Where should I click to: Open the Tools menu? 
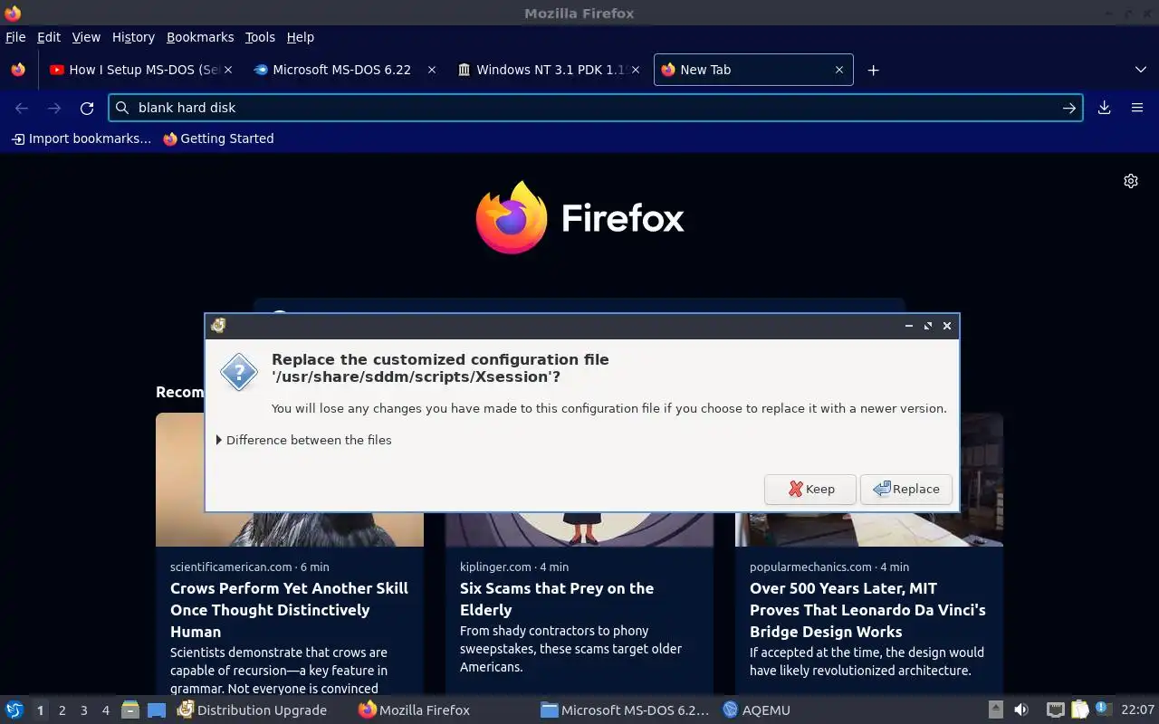click(260, 37)
